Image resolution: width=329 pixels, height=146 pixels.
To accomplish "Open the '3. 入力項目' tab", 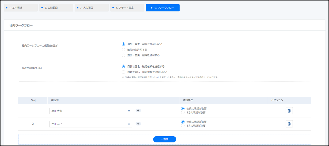I will (92, 8).
